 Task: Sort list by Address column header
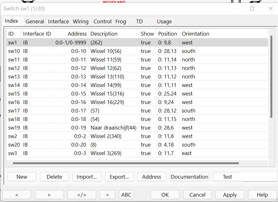(77, 34)
